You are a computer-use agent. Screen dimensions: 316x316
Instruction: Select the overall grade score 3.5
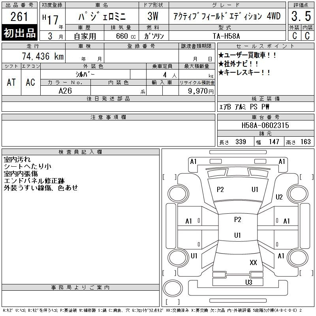pos(301,17)
